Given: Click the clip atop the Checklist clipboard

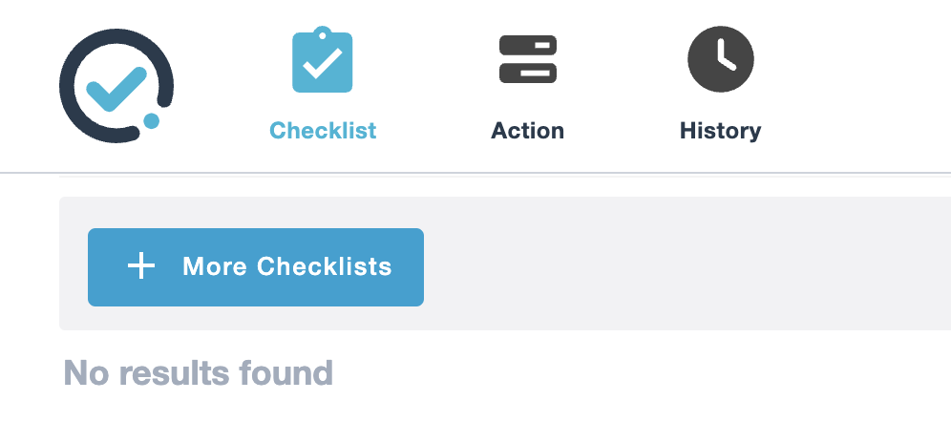Looking at the screenshot, I should pos(323,33).
